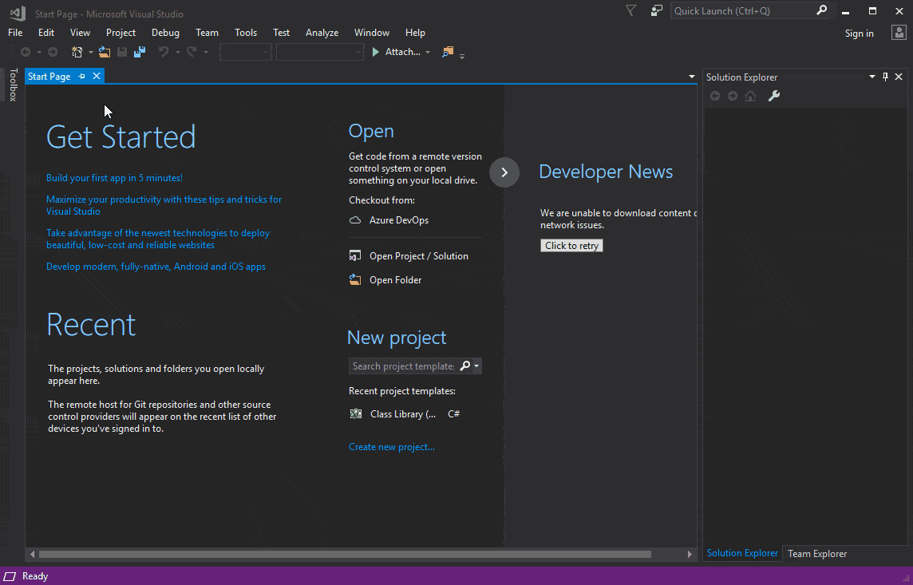
Task: Open the File menu
Action: pos(15,33)
